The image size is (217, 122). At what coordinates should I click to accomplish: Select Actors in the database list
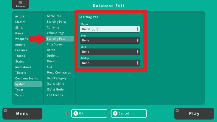(20, 16)
